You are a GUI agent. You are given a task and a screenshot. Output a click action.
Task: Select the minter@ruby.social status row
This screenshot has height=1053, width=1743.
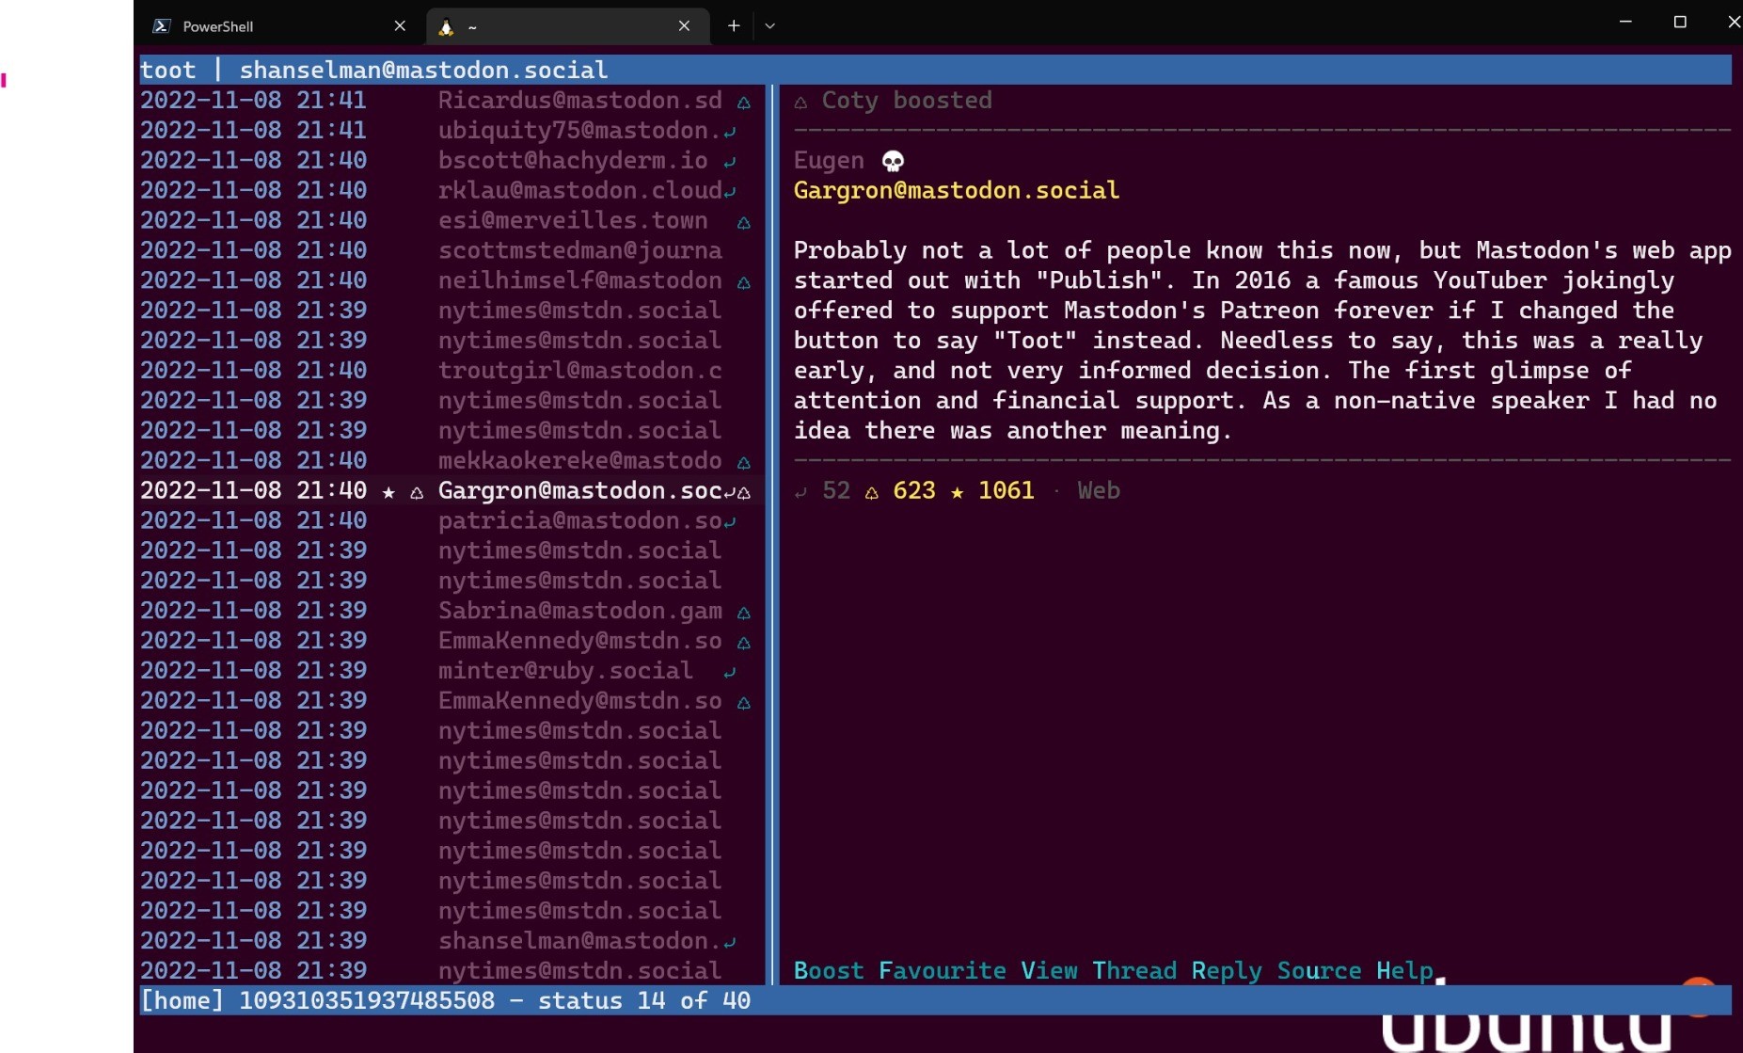click(447, 670)
